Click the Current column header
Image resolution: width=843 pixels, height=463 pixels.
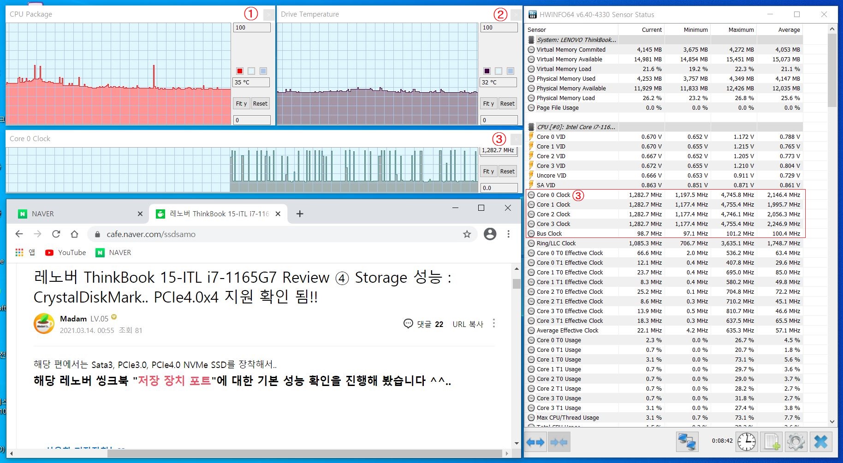click(641, 30)
